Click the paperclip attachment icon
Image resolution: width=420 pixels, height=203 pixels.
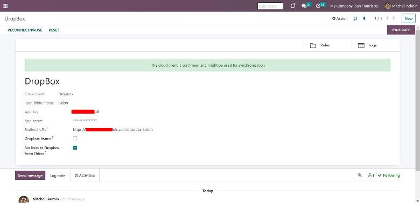pyautogui.click(x=360, y=175)
